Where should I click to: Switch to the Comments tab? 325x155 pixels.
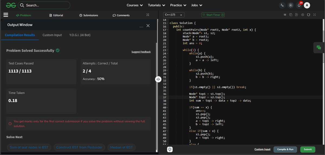[121, 15]
